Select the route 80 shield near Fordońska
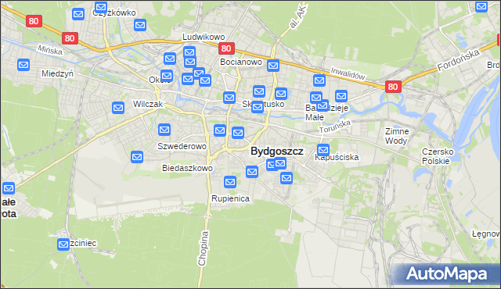 point(393,87)
